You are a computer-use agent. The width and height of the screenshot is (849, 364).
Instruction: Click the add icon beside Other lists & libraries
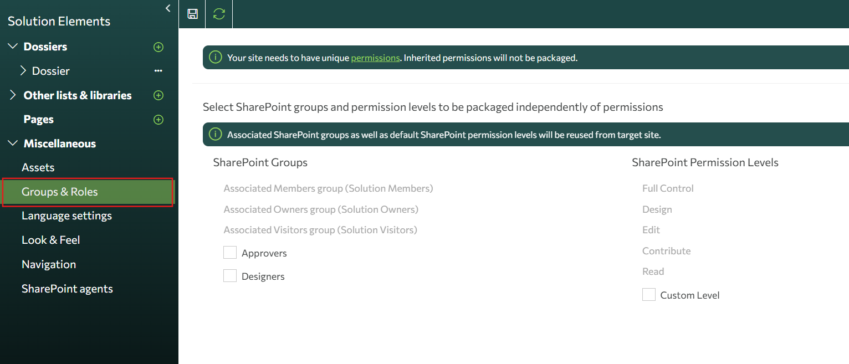click(x=158, y=95)
